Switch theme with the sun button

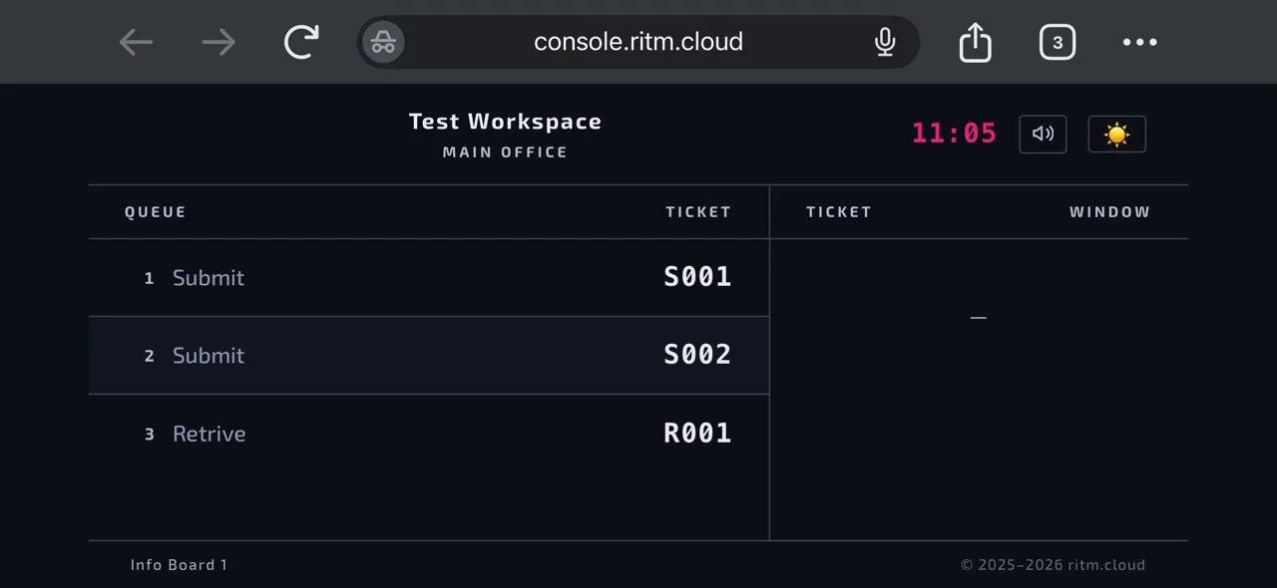pos(1116,134)
